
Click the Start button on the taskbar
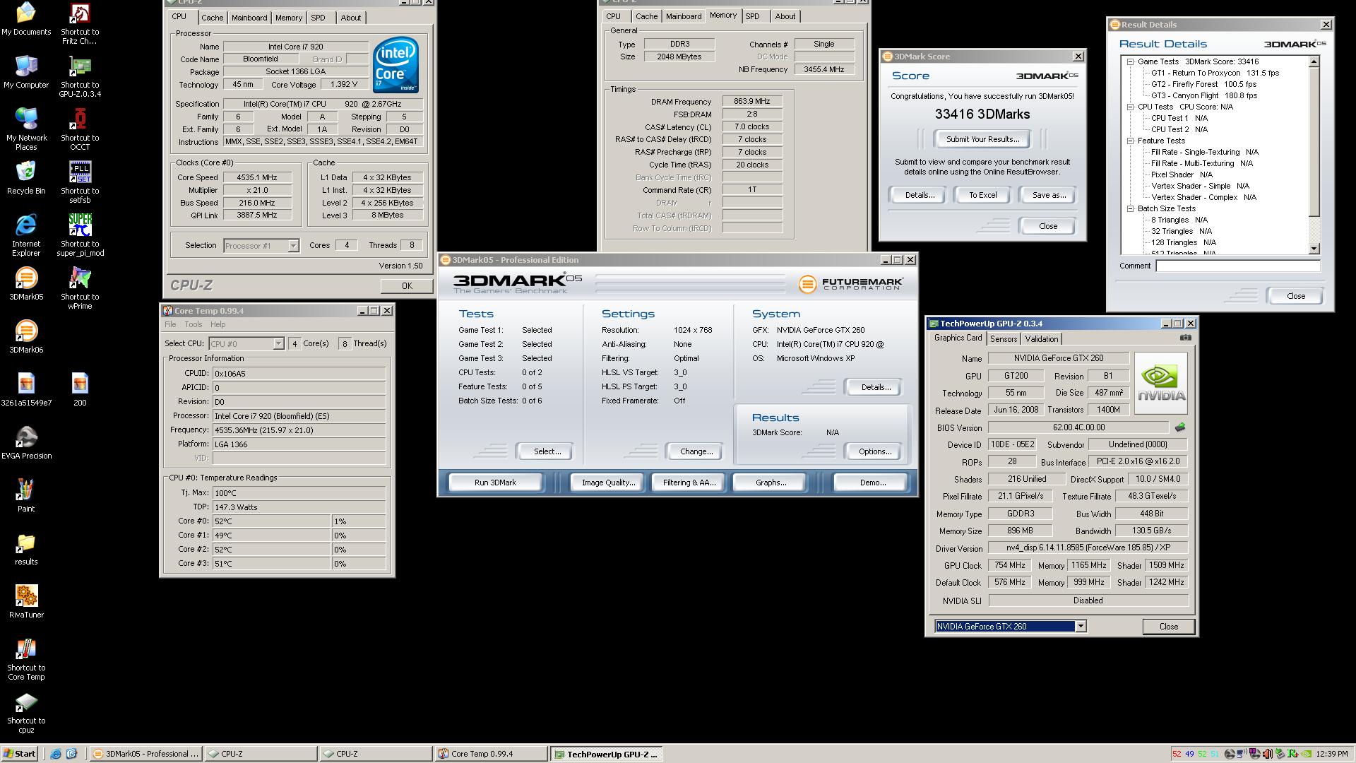click(20, 754)
